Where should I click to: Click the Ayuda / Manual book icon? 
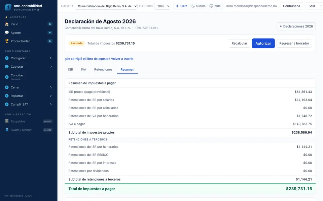pyautogui.click(x=7, y=130)
